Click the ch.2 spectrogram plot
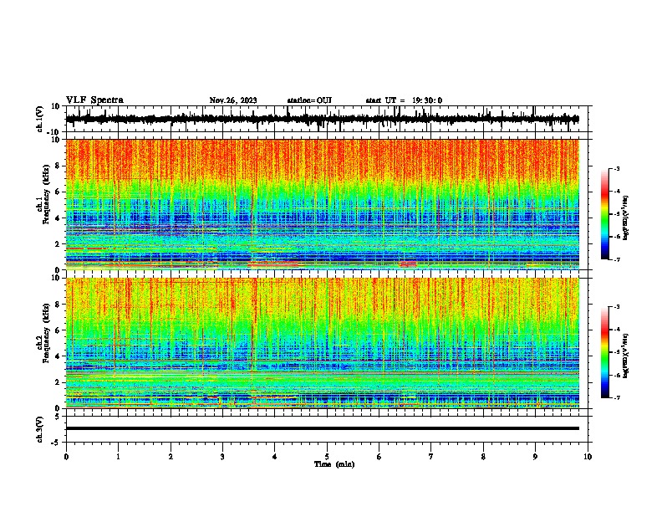662x512 pixels. [323, 343]
